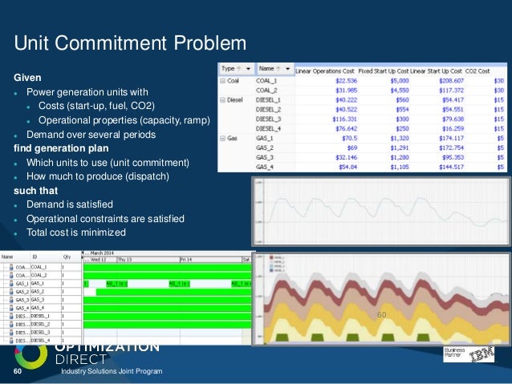512x384 pixels.
Task: Click the green schedule bar in the GAS_2 row
Action: [173, 292]
